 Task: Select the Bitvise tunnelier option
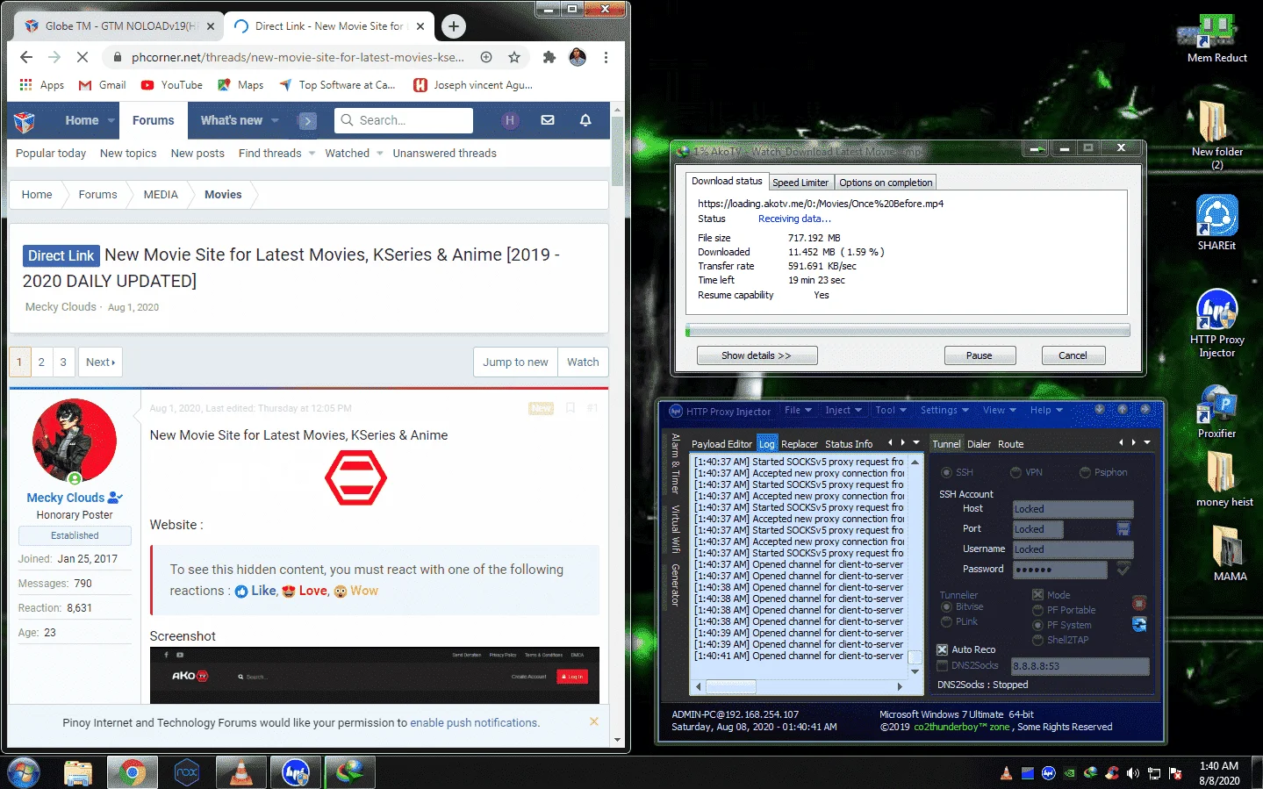click(946, 606)
